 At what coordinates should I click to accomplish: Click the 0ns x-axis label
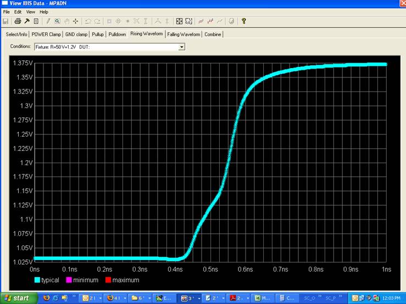click(x=35, y=269)
